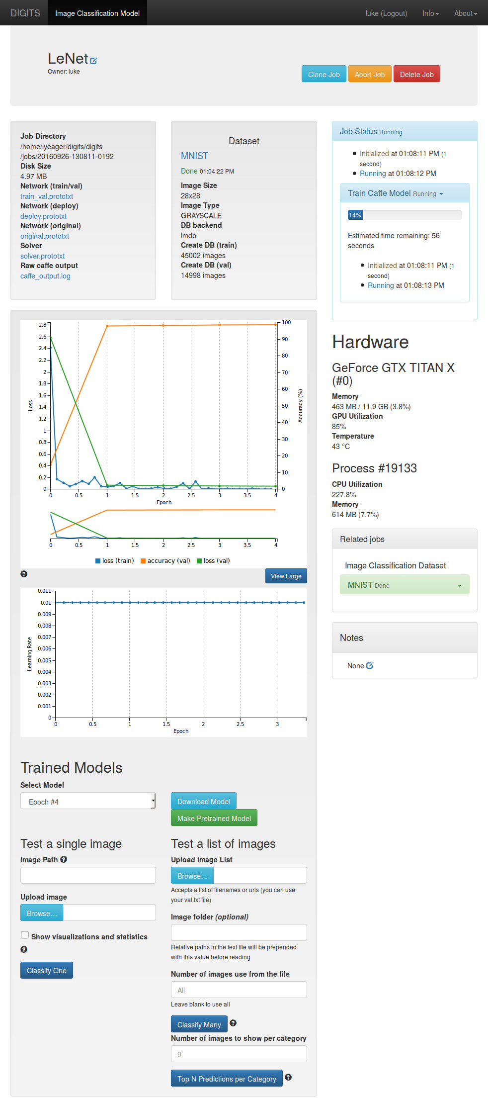Open the caffe_output.log link

point(45,276)
